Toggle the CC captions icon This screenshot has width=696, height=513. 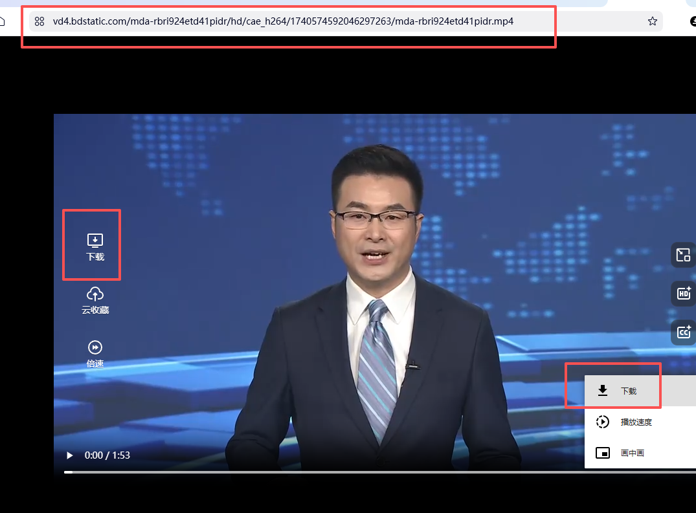[x=684, y=332]
